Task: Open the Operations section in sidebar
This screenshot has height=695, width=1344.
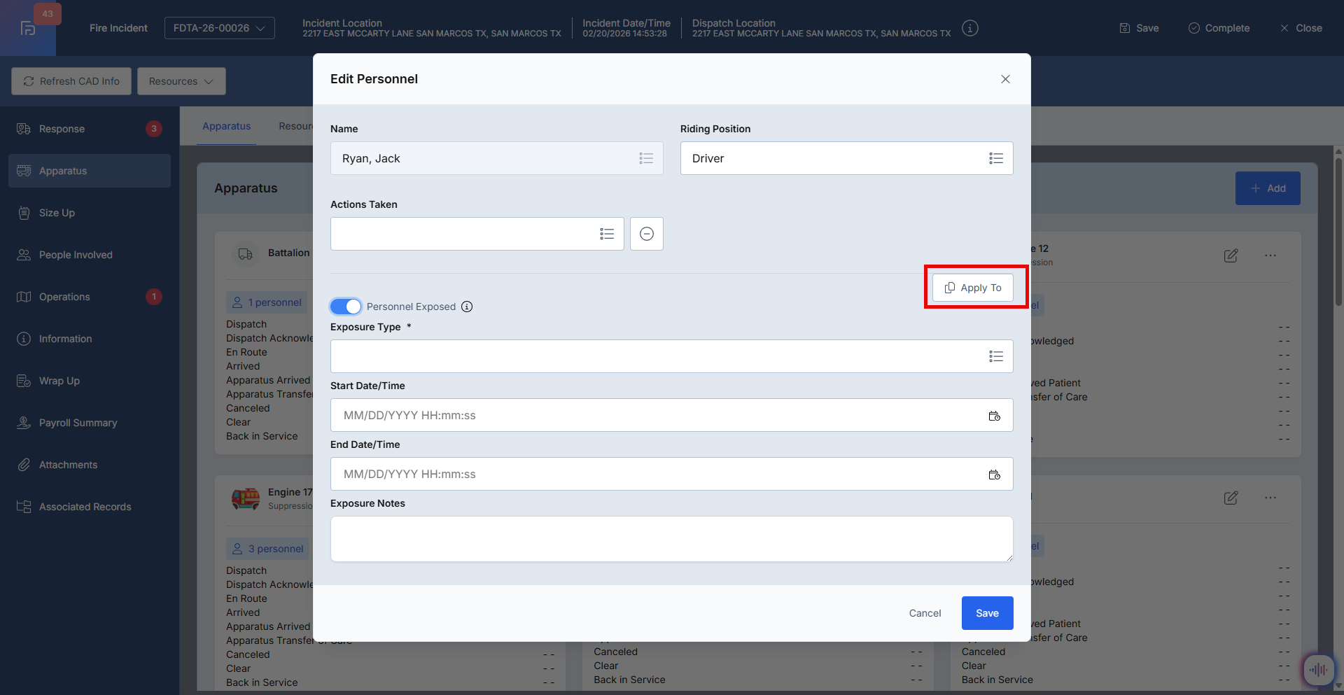Action: [x=64, y=297]
